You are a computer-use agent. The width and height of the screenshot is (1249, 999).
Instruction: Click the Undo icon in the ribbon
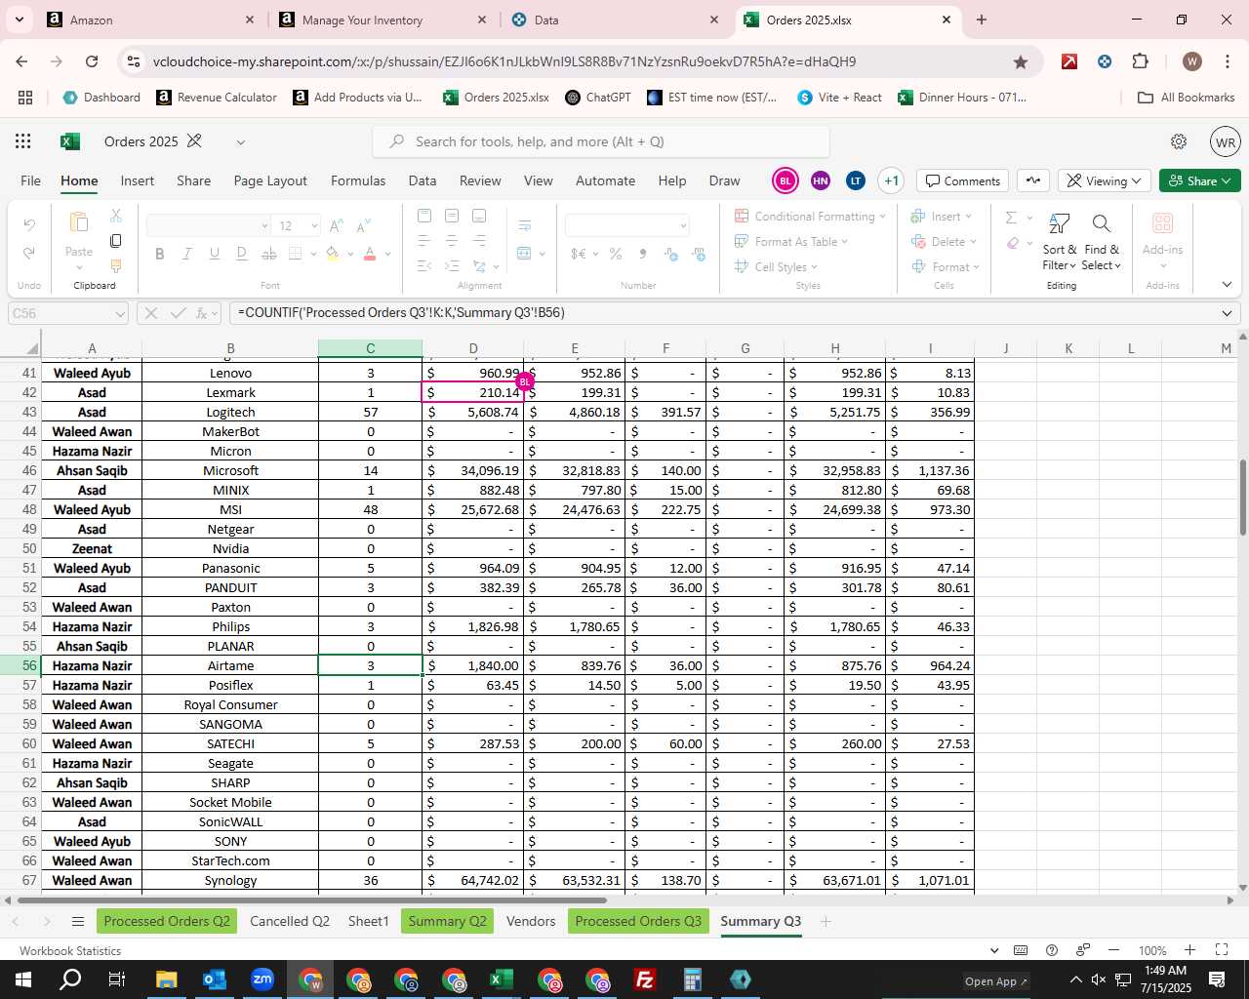29,224
